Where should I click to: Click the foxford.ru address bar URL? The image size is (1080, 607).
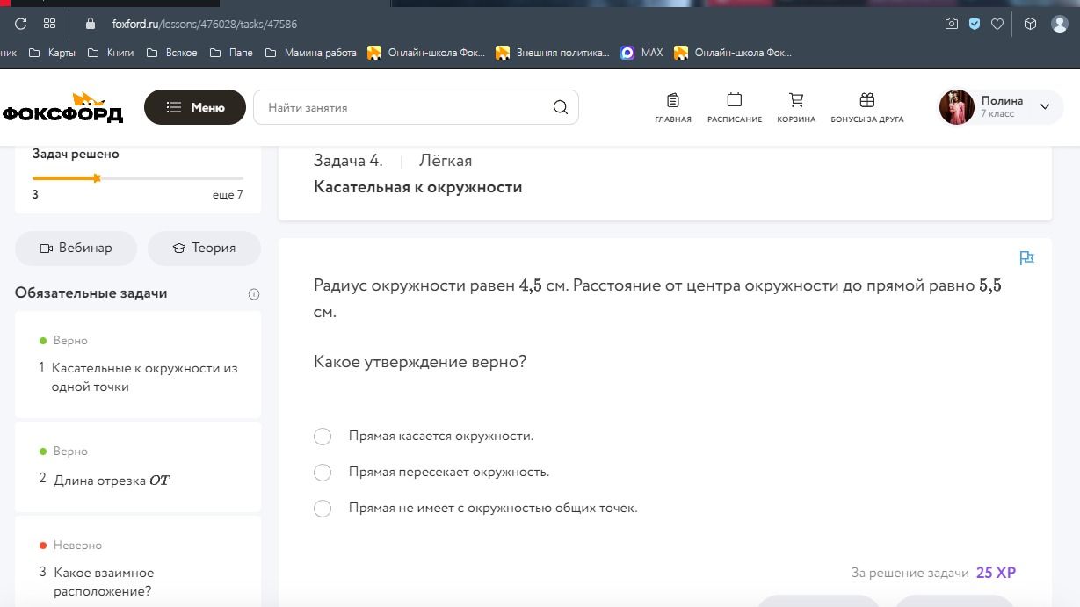coord(204,24)
